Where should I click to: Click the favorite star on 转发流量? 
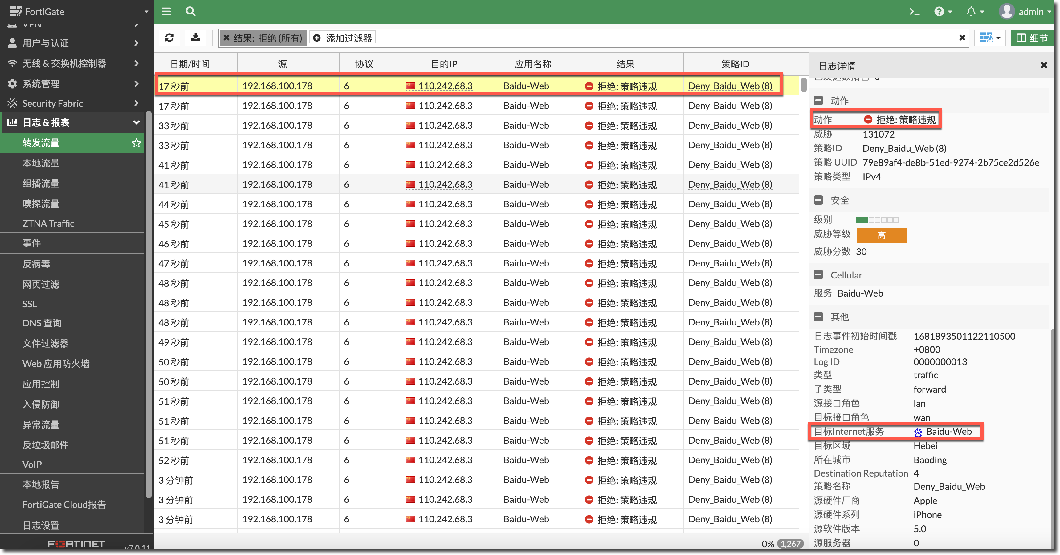136,143
